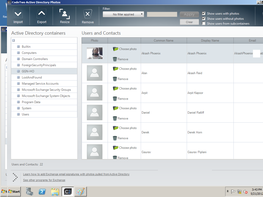The height and width of the screenshot is (197, 263).
Task: Show hidden tray icons arrow
Action: 228,191
